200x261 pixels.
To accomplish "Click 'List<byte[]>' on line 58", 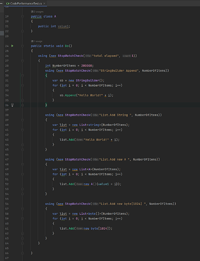I will tap(90, 214).
